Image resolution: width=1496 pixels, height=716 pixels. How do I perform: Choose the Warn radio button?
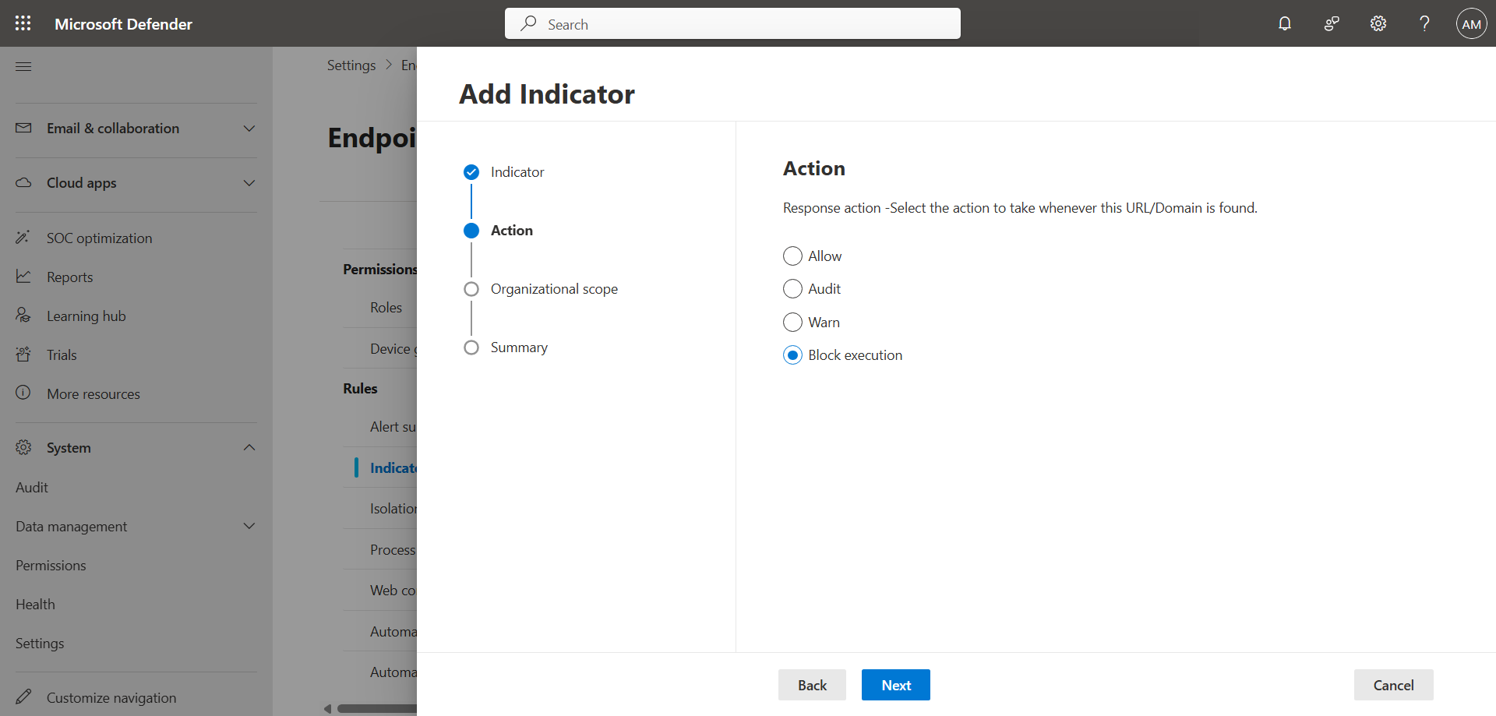(x=792, y=323)
